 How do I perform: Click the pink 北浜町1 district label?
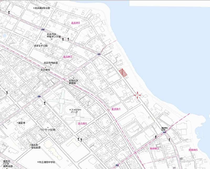pos(116,109)
